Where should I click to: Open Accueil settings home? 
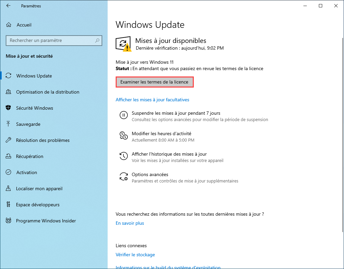pyautogui.click(x=24, y=25)
